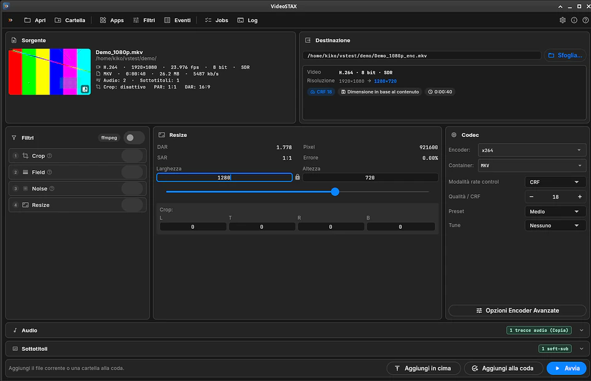Click the compare icon on the video thumbnail
Image resolution: width=591 pixels, height=381 pixels.
click(x=85, y=89)
